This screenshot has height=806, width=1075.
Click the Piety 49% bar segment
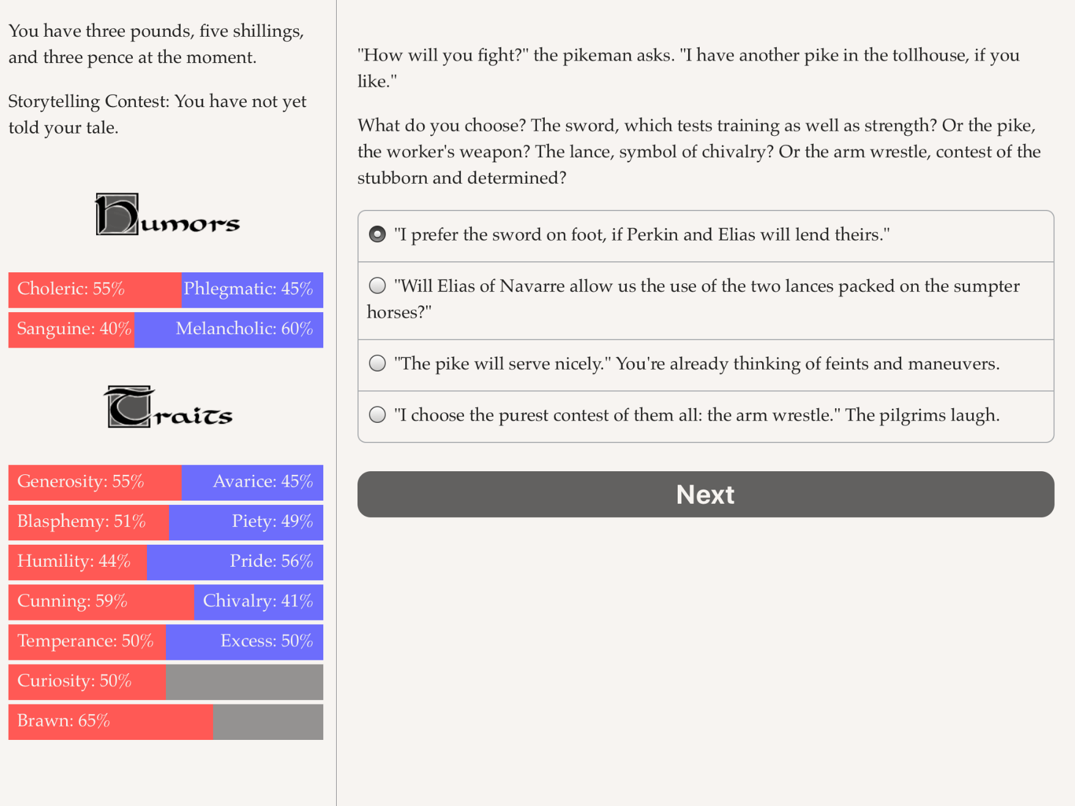pos(246,522)
